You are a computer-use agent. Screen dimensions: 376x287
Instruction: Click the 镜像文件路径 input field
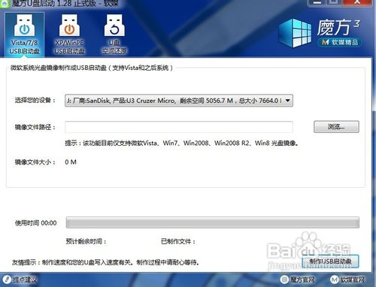179,127
